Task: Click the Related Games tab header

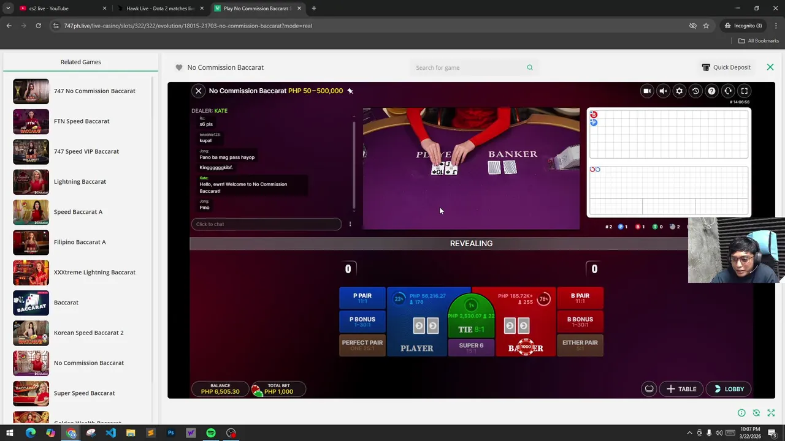Action: 80,62
